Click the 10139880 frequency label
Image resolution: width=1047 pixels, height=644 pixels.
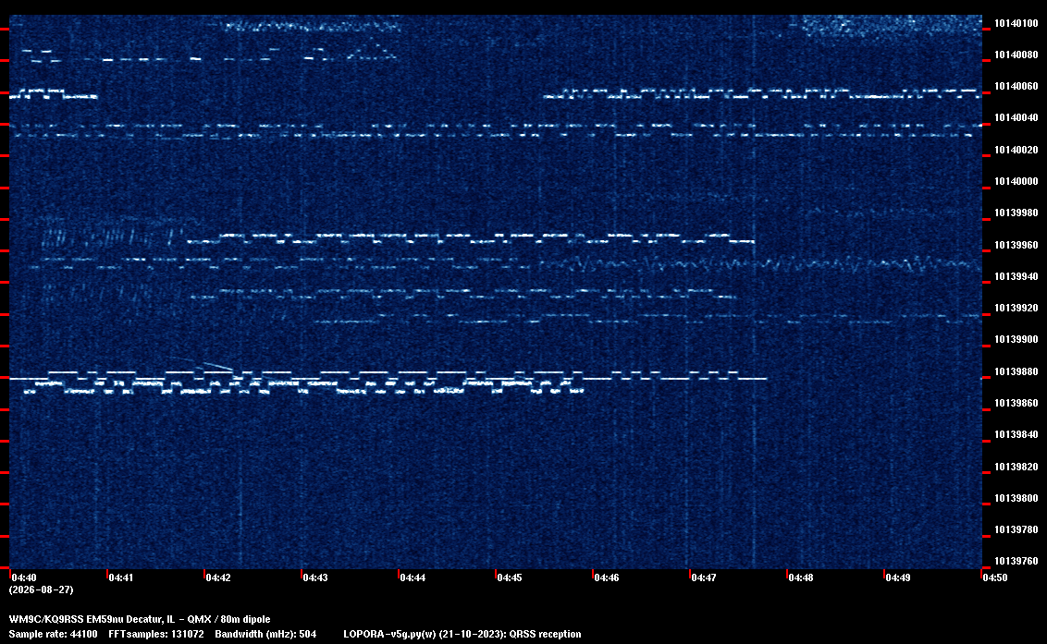[x=1016, y=371]
